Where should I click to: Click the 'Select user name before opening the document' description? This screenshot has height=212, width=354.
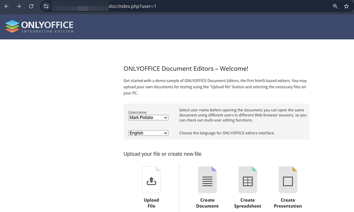[x=243, y=115]
